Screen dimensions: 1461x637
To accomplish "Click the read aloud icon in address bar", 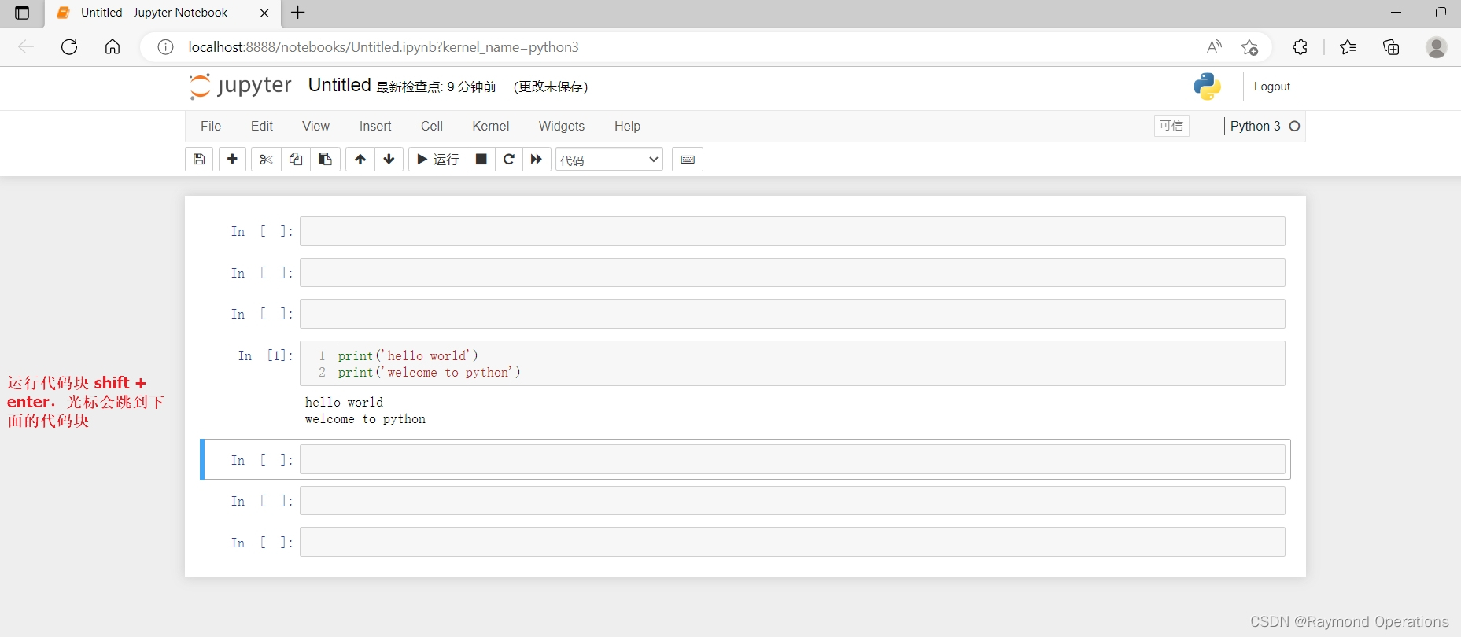I will 1214,47.
